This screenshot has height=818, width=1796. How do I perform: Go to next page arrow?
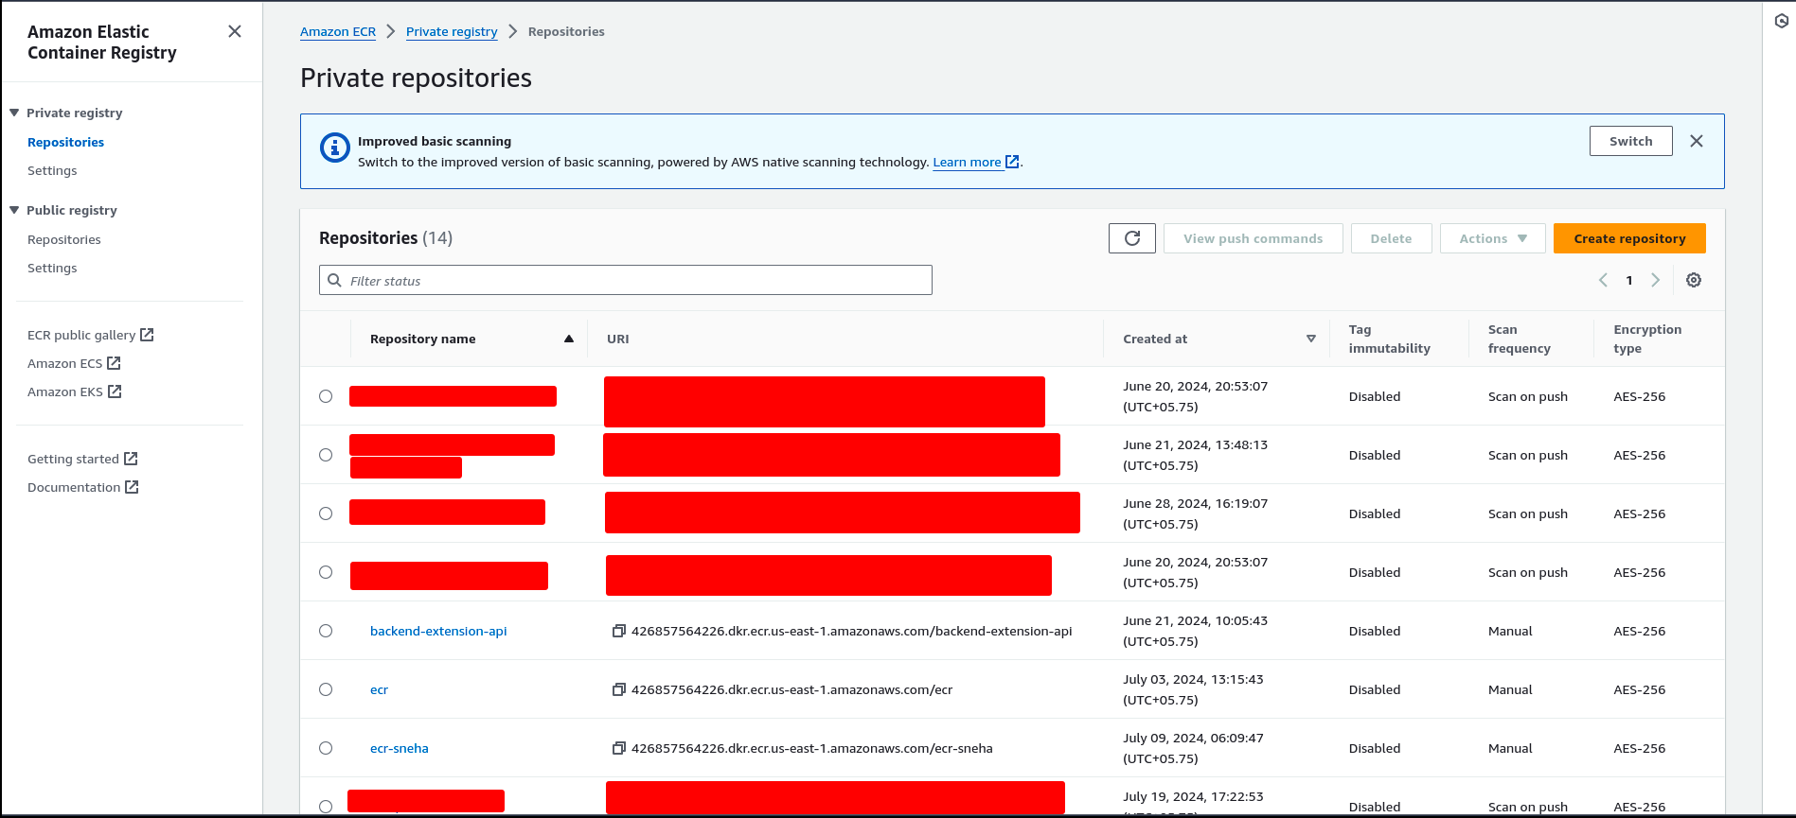[x=1656, y=280]
